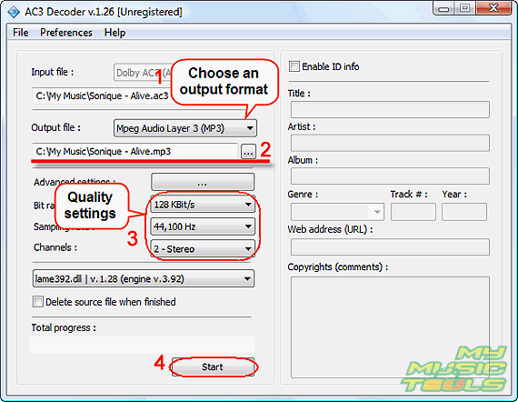Maximize the AC3 Decoder window
The height and width of the screenshot is (402, 518).
click(464, 8)
